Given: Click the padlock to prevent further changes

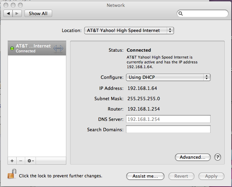Looking at the screenshot, I should (x=12, y=174).
